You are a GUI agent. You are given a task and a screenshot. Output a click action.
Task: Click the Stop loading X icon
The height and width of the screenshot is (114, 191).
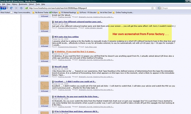tap(16, 8)
